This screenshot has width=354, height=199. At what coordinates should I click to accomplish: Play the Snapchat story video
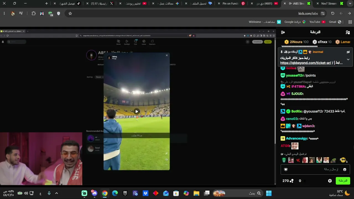tap(137, 111)
